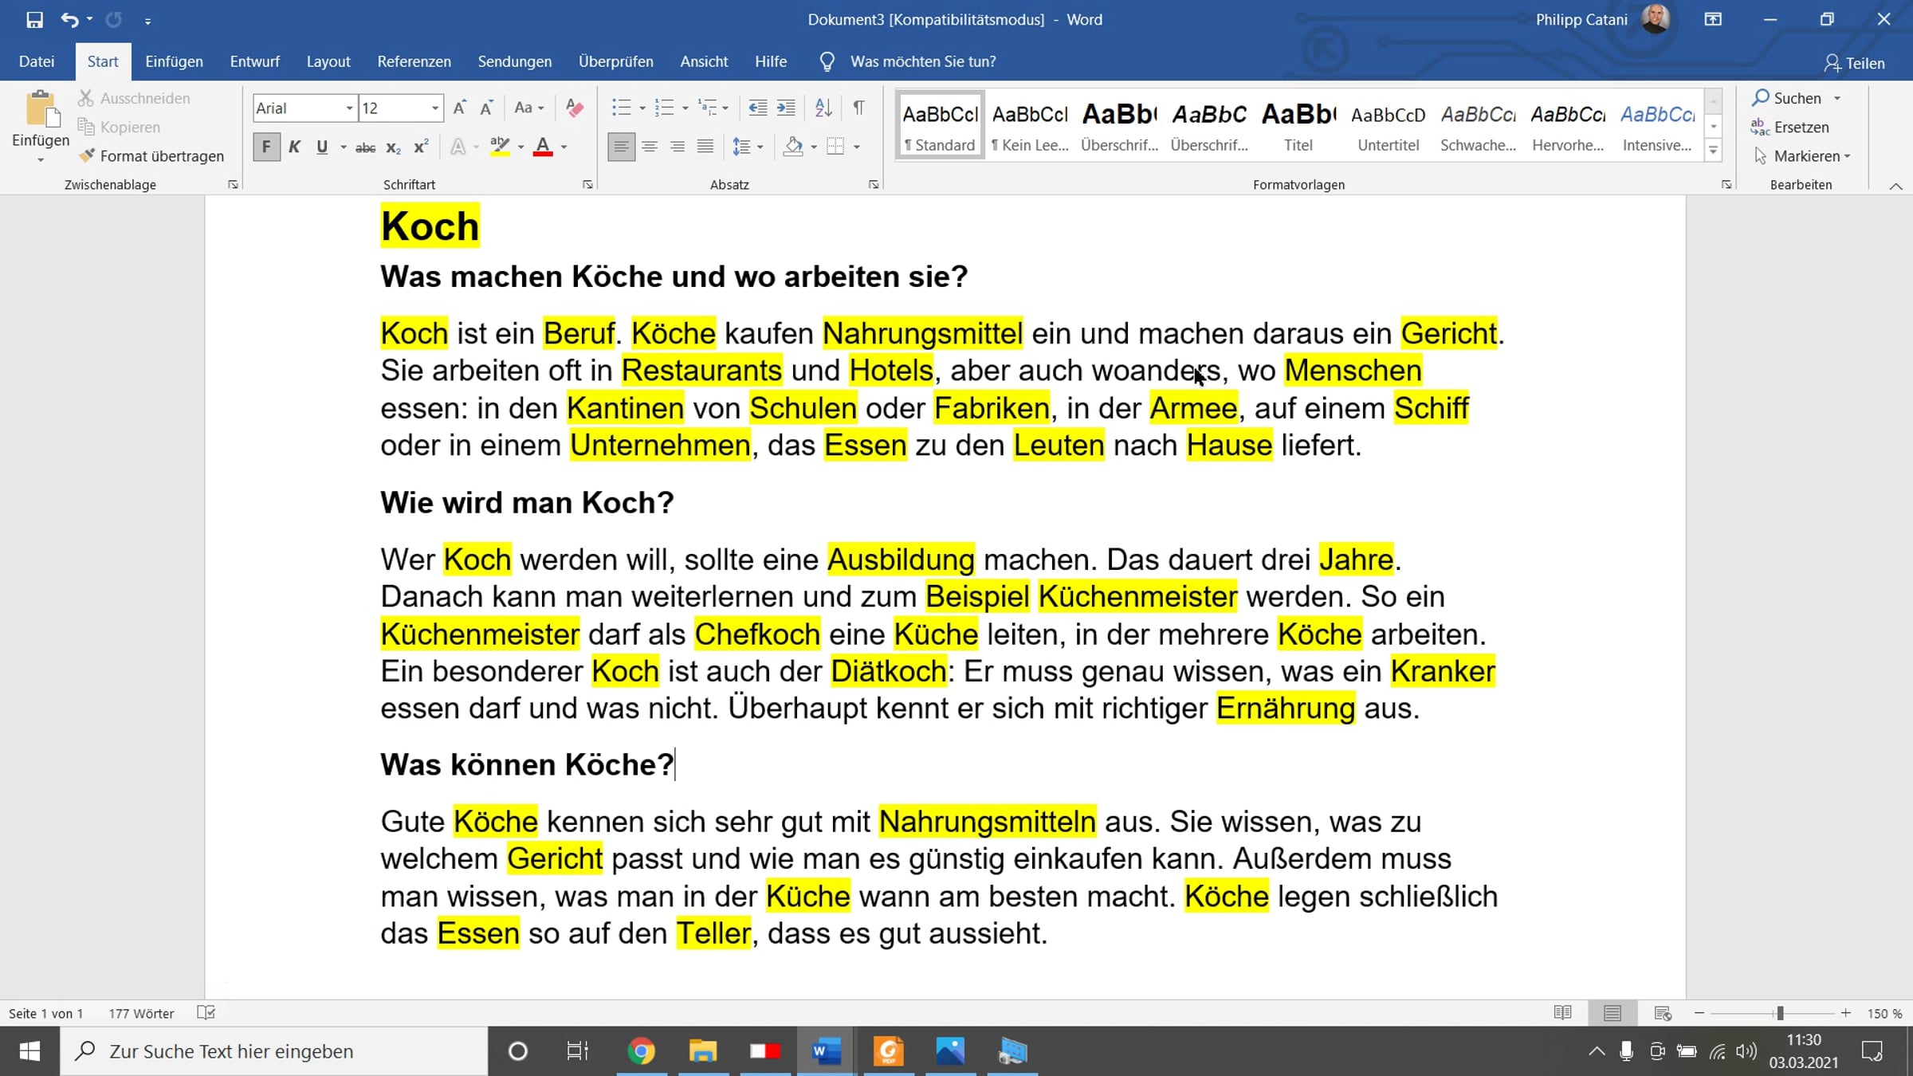Viewport: 1913px width, 1076px height.
Task: Open the Arial font name dropdown
Action: (x=348, y=108)
